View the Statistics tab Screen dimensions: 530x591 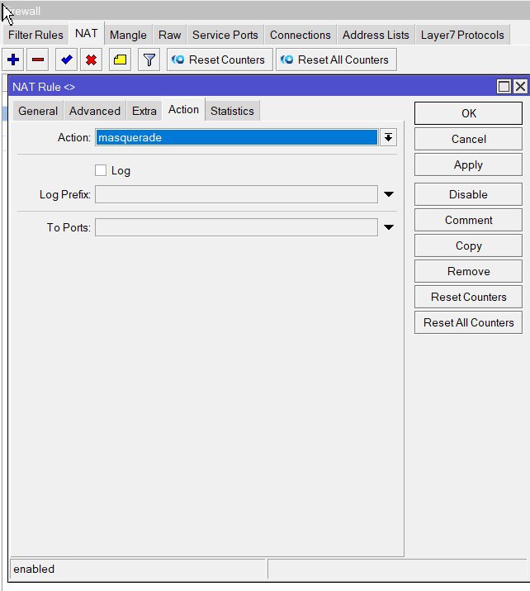tap(232, 111)
